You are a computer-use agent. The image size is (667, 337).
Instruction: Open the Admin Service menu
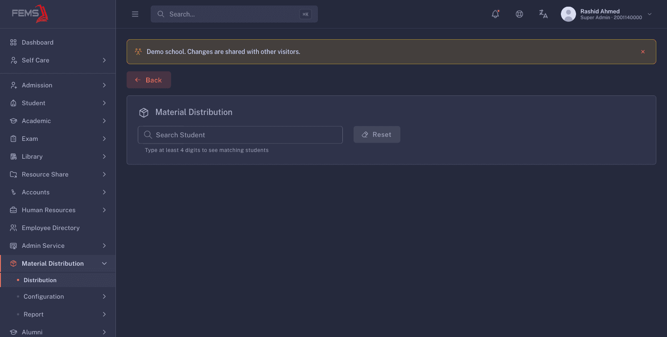tap(58, 246)
